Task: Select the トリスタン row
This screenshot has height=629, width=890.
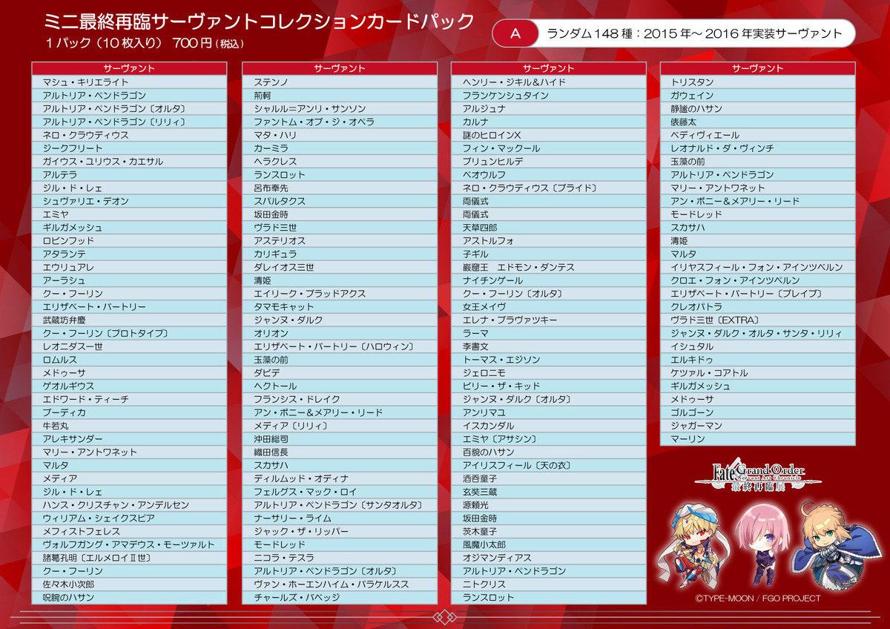Action: click(x=758, y=82)
